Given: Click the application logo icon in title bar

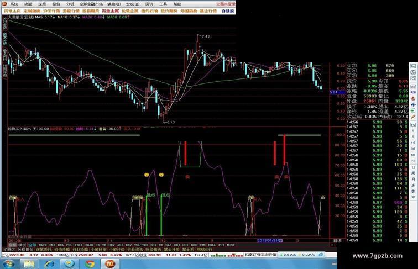Looking at the screenshot, I should tap(4, 4).
